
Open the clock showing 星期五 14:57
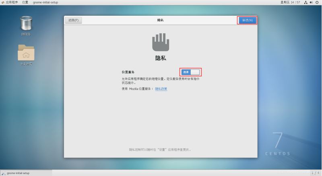click(x=290, y=2)
